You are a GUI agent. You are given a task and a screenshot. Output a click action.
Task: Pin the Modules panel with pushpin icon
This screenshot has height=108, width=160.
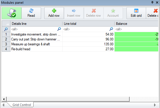pos(152,2)
